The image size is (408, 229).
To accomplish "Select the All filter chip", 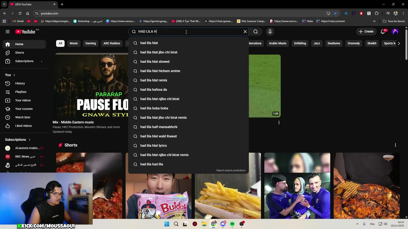I will [60, 43].
